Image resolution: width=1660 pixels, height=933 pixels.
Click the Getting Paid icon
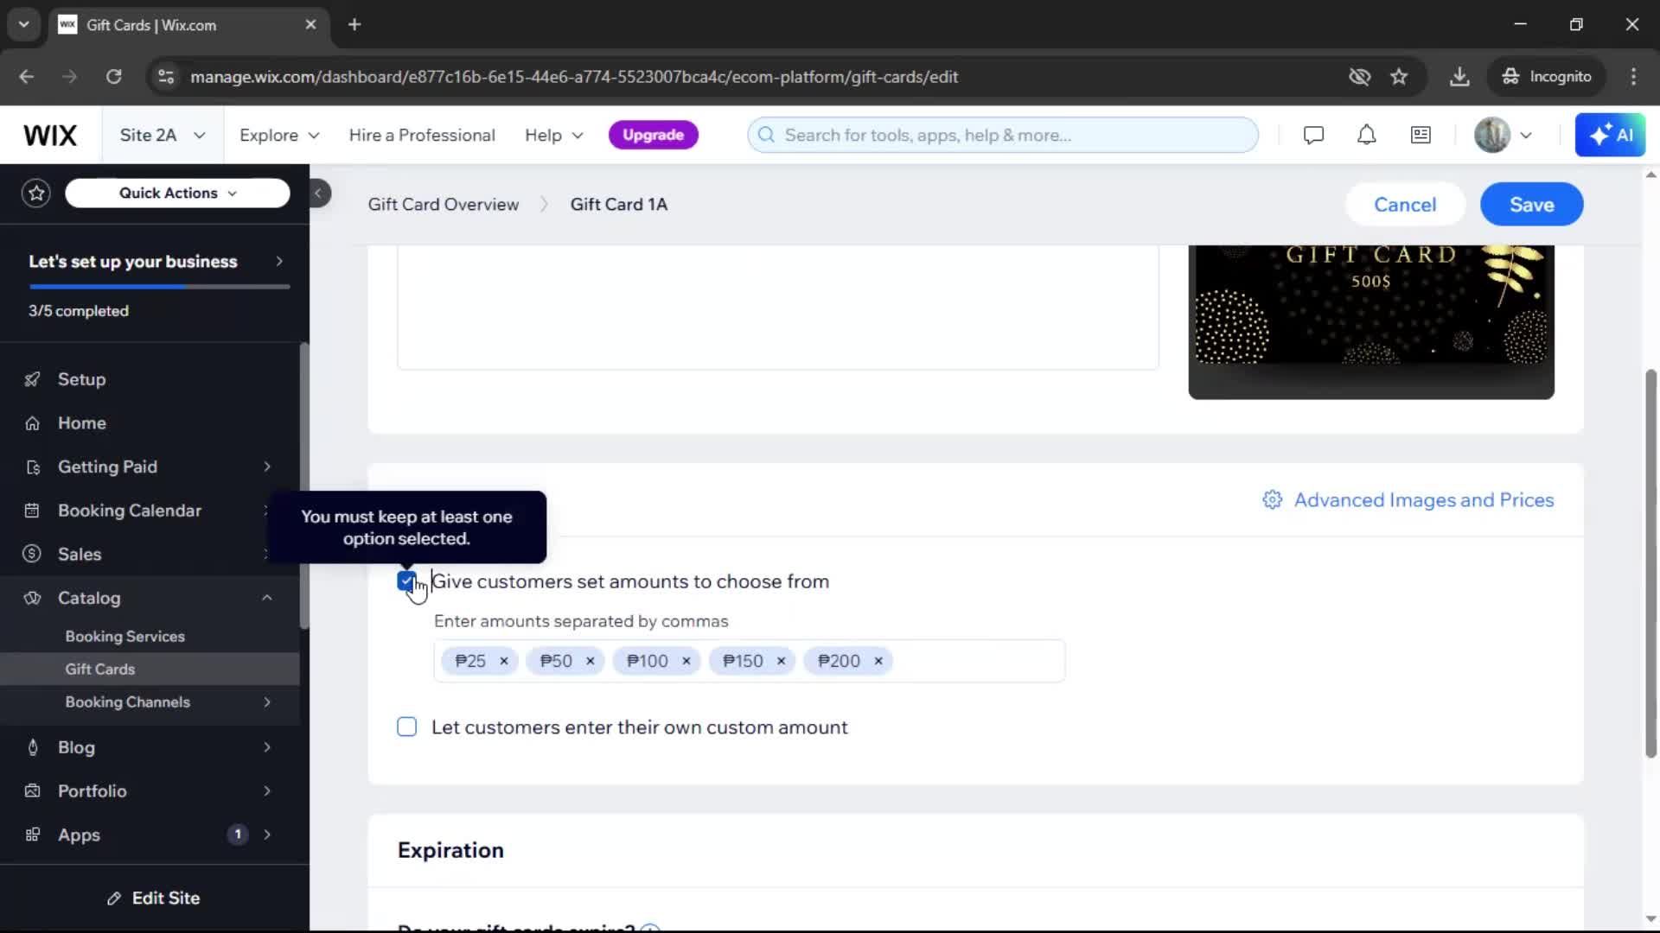[x=32, y=467]
